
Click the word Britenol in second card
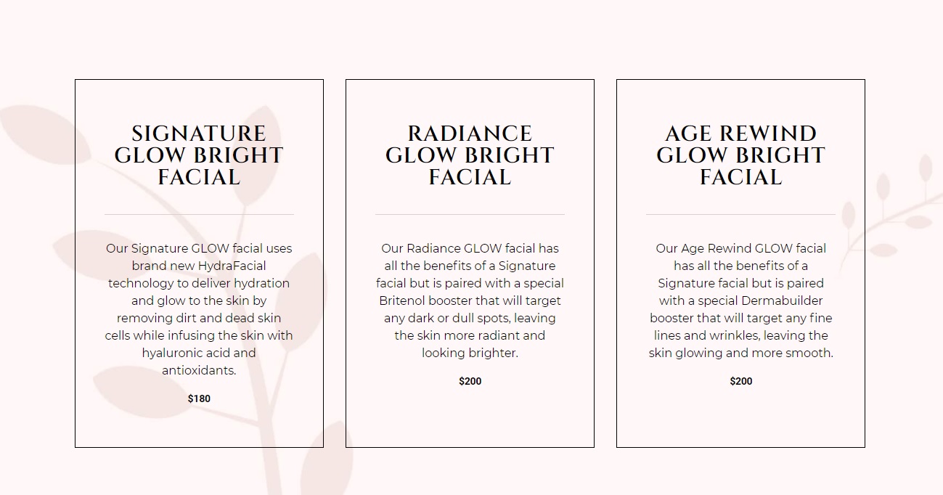tap(402, 300)
